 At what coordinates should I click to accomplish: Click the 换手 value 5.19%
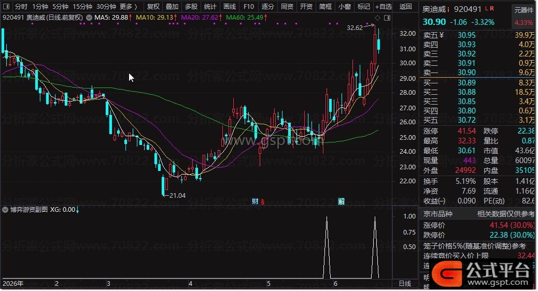click(465, 181)
